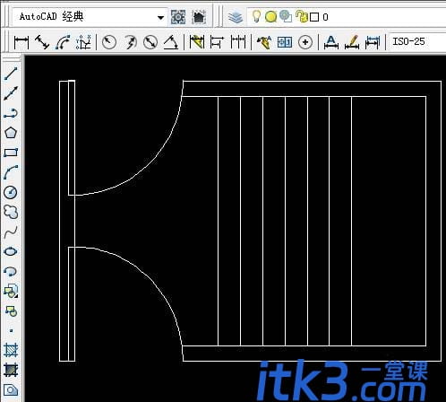
Task: Toggle layer 0 on/off lightbulb
Action: coord(256,16)
